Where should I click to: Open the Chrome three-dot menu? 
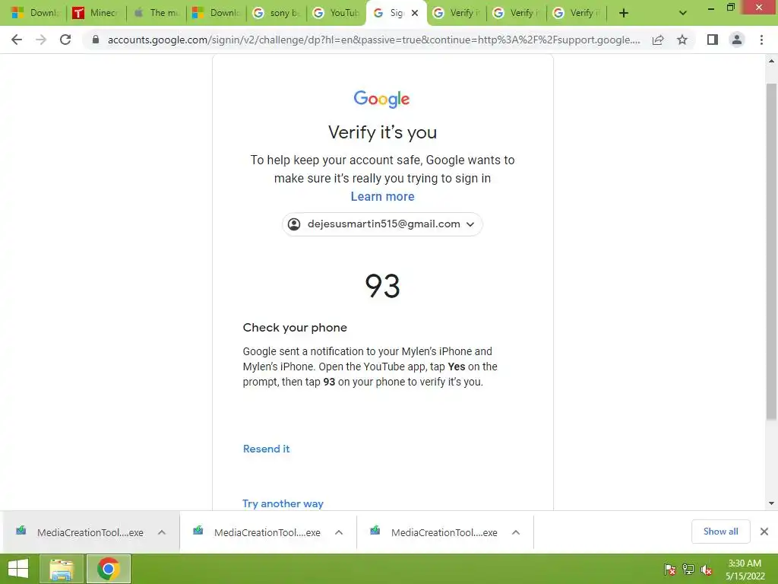coord(761,40)
